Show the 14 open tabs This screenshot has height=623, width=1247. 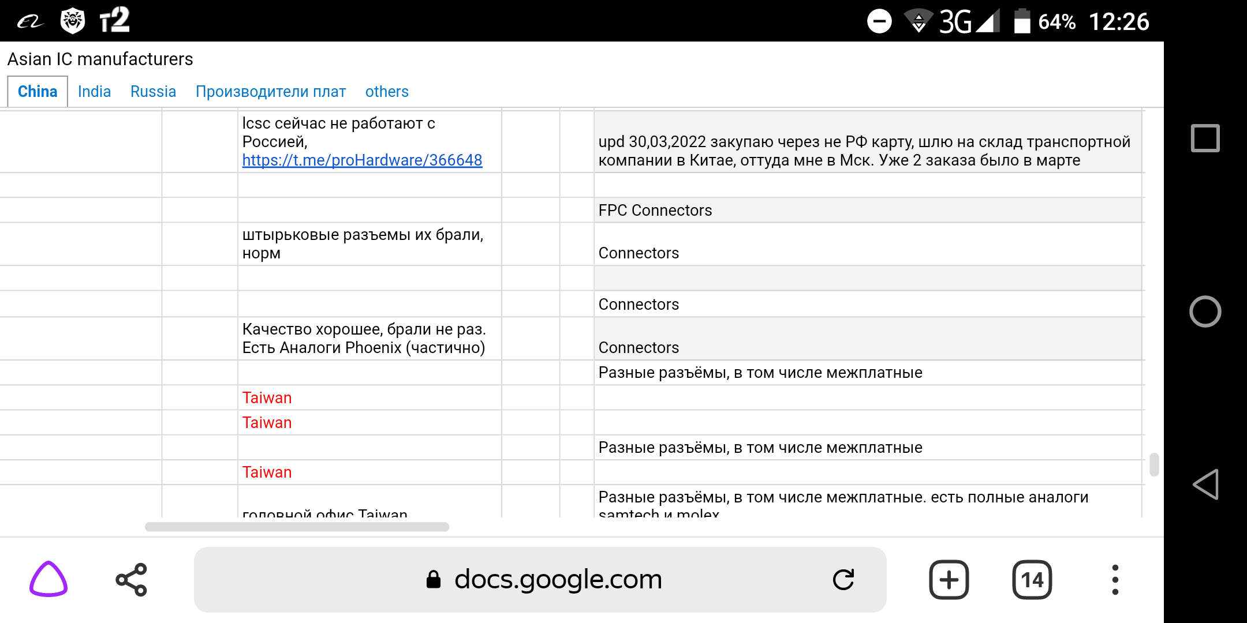1032,580
